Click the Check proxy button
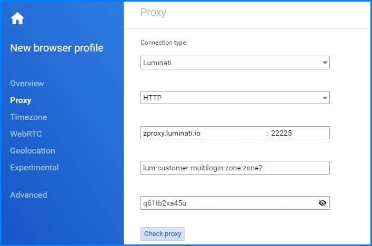Image resolution: width=372 pixels, height=246 pixels. pos(163,234)
